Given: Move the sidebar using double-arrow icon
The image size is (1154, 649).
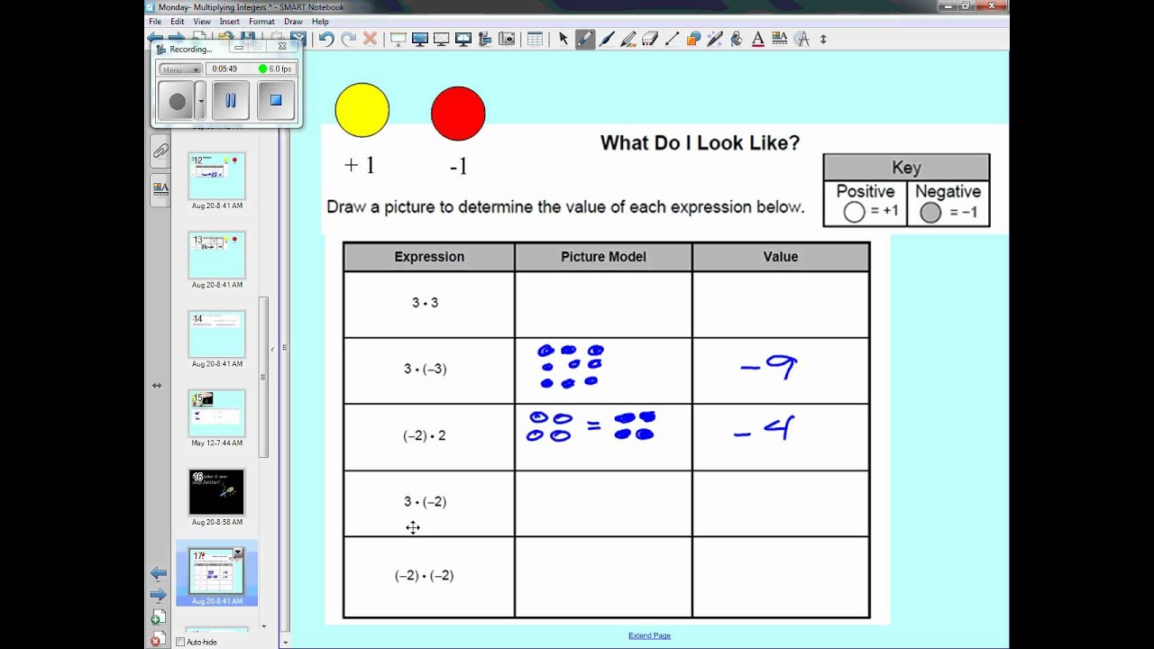Looking at the screenshot, I should 157,386.
